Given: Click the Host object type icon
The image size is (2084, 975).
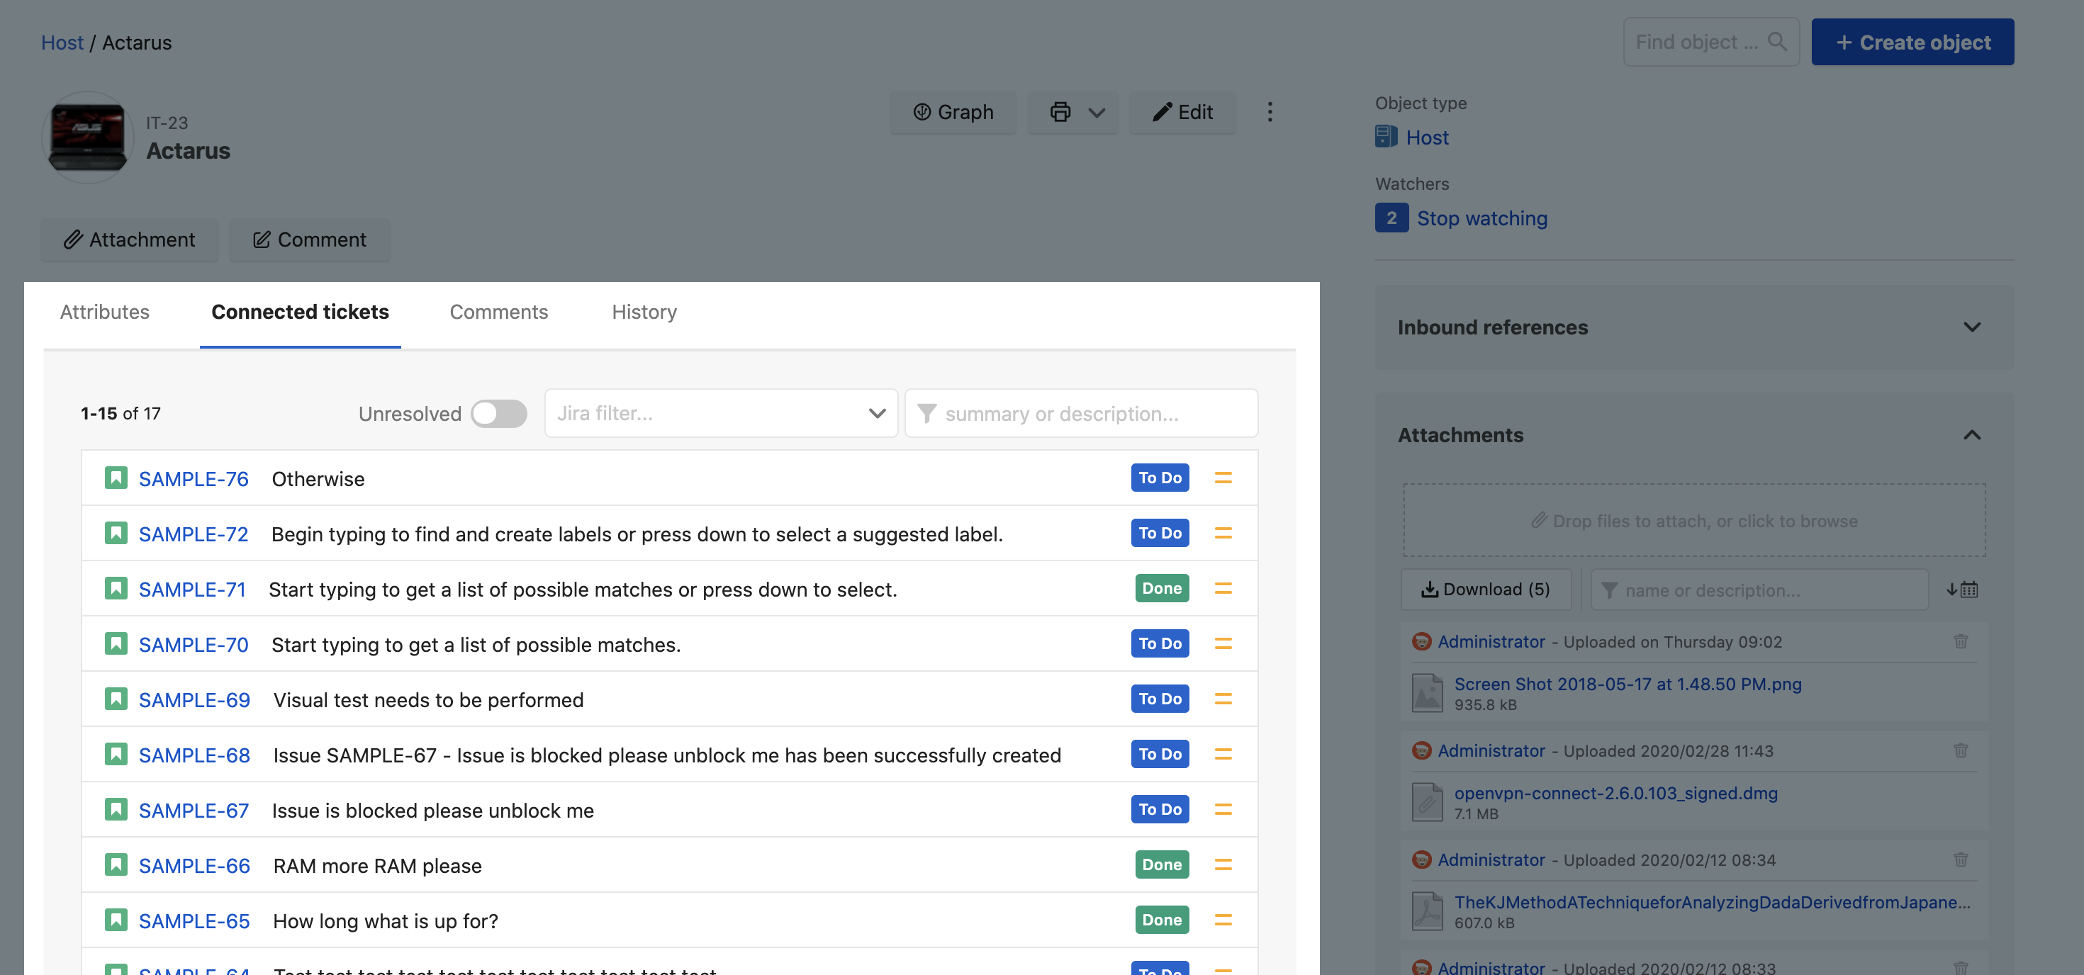Looking at the screenshot, I should pos(1386,137).
